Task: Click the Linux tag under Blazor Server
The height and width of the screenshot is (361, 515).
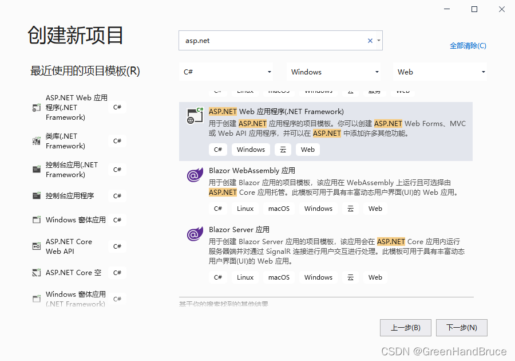Action: [x=245, y=277]
